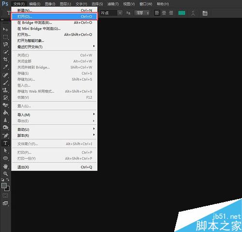Expand the 脚本(R) submenu

(x=54, y=135)
